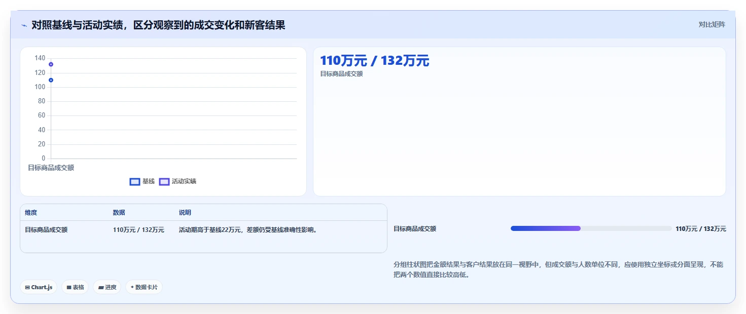Screen dimensions: 746x314
Task: Select the 数据卡片 tag chip
Action: [x=144, y=287]
